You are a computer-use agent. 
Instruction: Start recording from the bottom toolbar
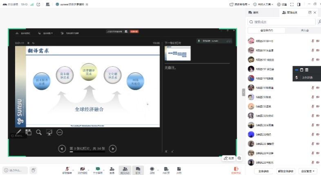point(152,169)
